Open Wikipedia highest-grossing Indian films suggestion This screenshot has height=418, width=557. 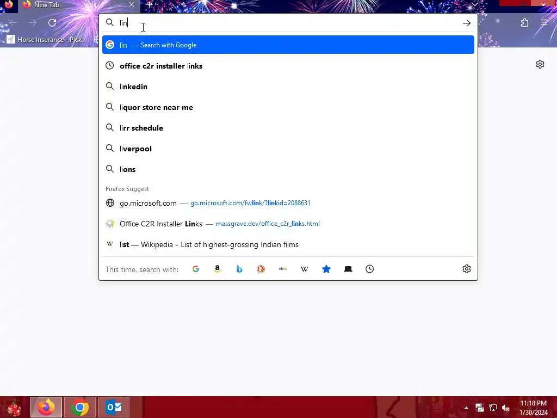(x=288, y=244)
